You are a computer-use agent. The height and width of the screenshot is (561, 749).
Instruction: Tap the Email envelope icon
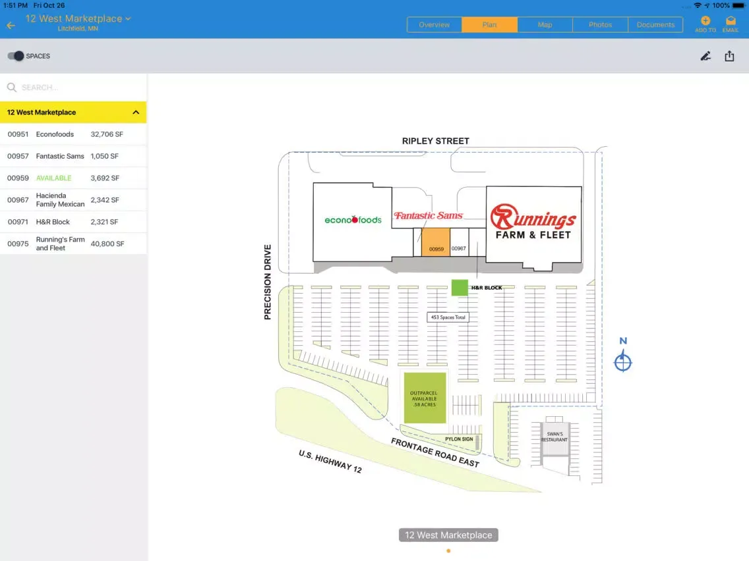[731, 20]
